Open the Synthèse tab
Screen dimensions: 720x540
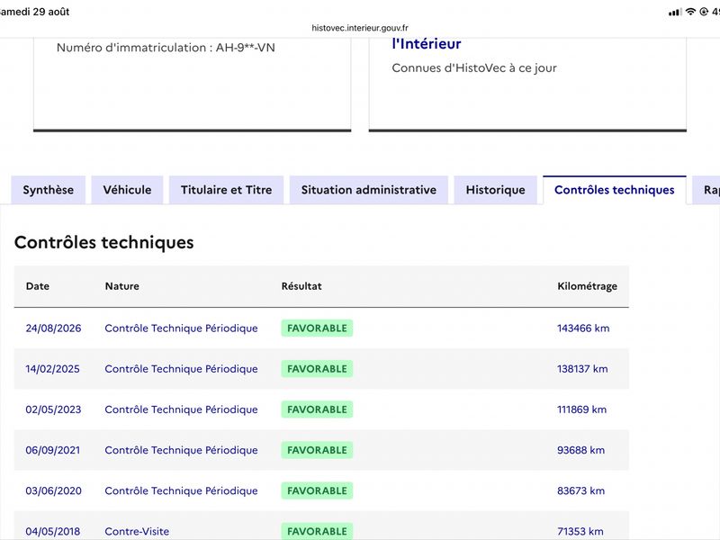49,190
